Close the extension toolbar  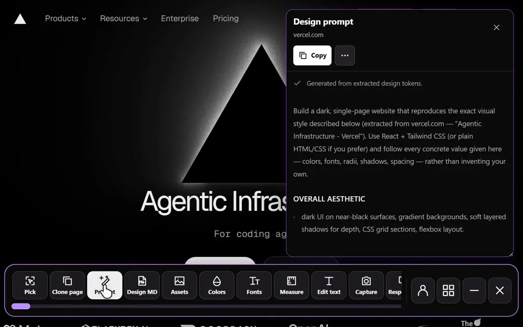(500, 291)
